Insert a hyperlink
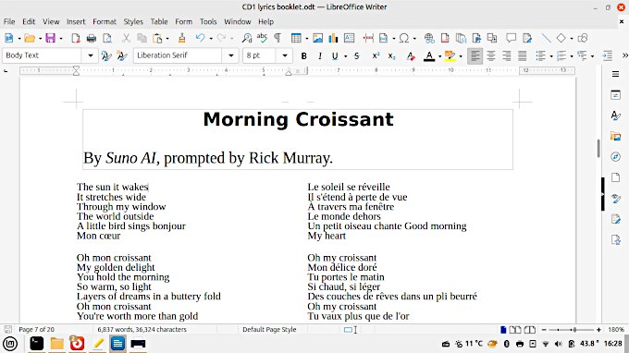The image size is (629, 353). click(x=429, y=38)
